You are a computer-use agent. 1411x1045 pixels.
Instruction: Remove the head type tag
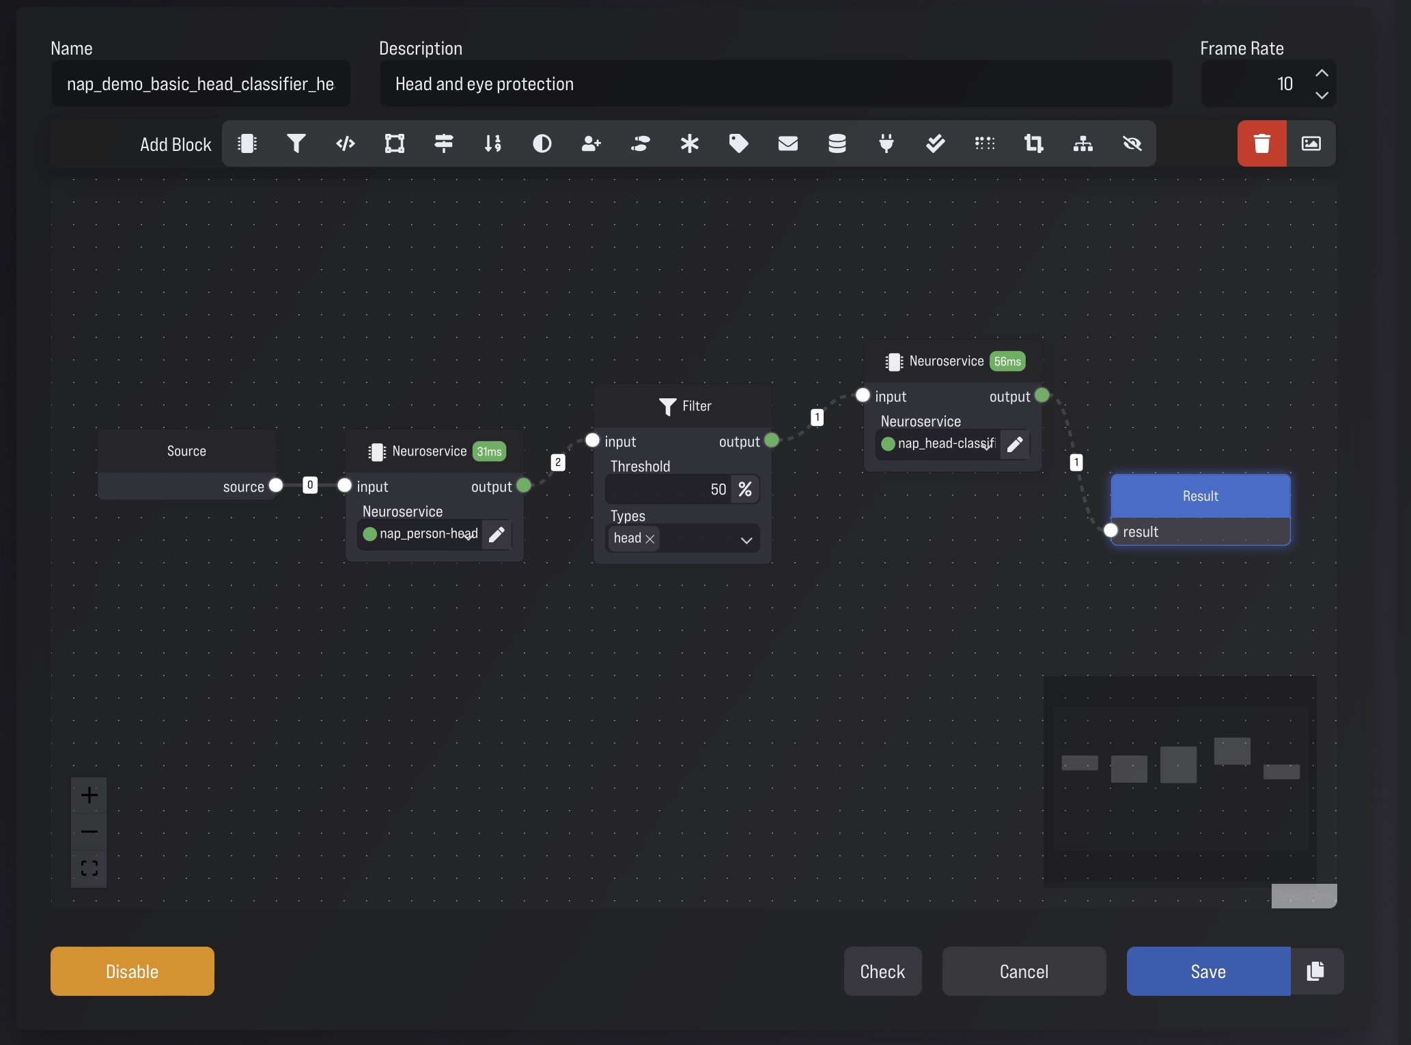650,539
